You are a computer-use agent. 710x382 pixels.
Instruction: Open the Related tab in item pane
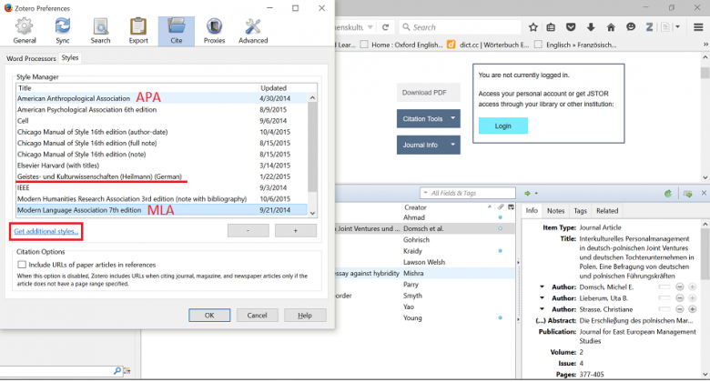point(607,211)
